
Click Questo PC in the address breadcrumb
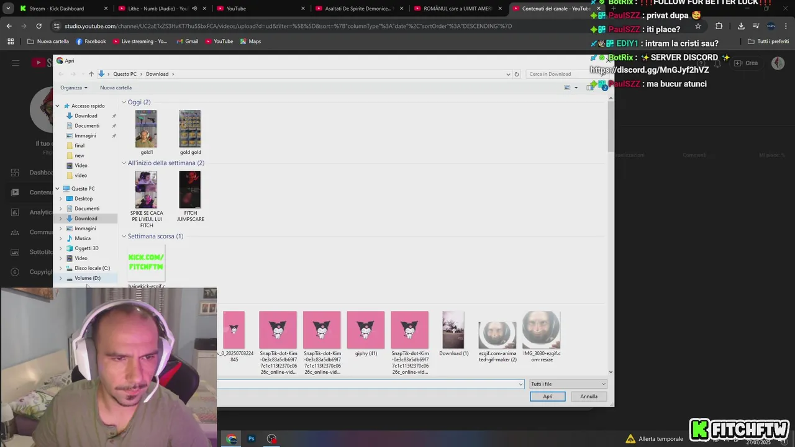[x=125, y=74]
